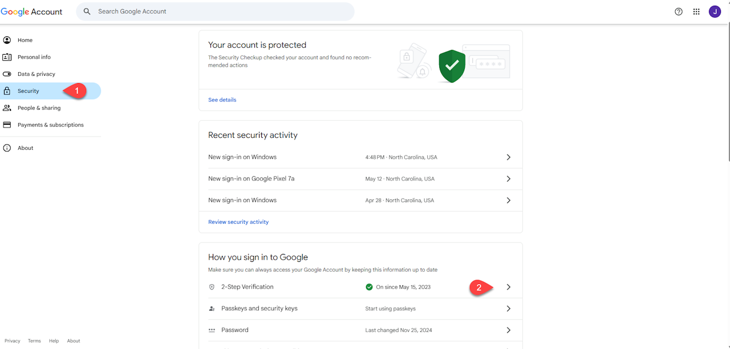Open Review security activity link
This screenshot has width=730, height=349.
coord(238,222)
